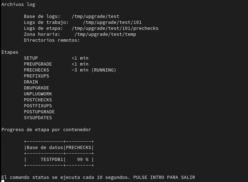
Task: Click 'Progreso de etapa por contenedor' heading
Action: click(x=46, y=130)
